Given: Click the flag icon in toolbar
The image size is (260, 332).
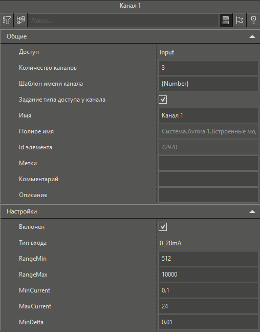Looking at the screenshot, I should pos(240,21).
